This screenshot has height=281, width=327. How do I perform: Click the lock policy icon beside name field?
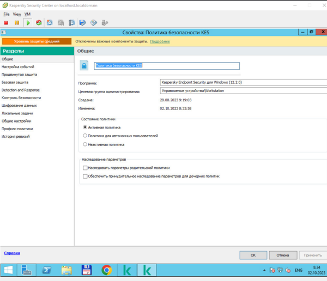(84, 65)
